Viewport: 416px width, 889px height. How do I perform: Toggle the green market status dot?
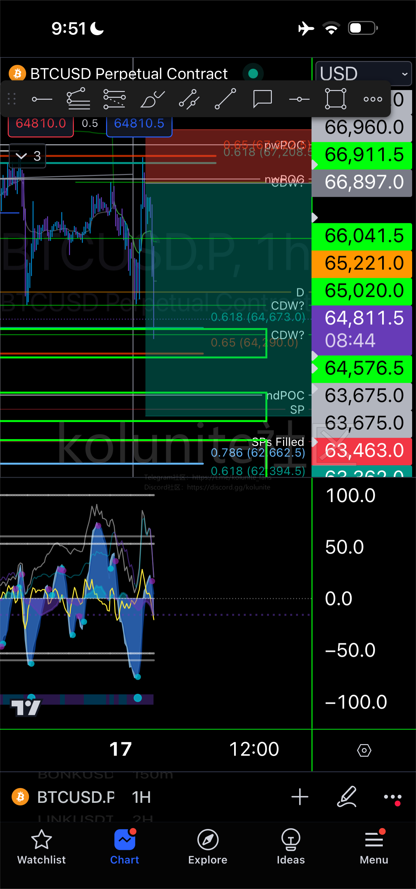[253, 74]
